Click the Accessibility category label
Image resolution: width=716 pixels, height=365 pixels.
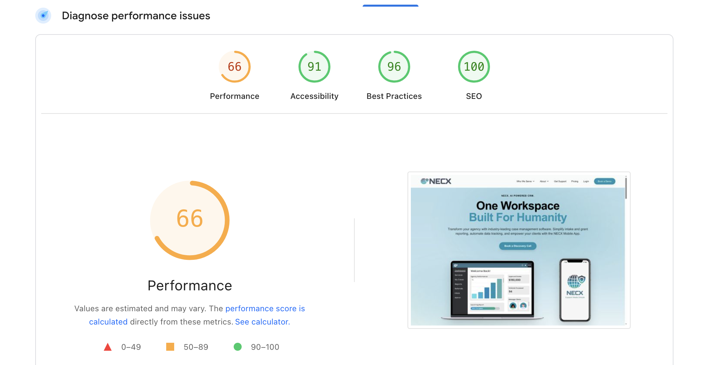(314, 96)
